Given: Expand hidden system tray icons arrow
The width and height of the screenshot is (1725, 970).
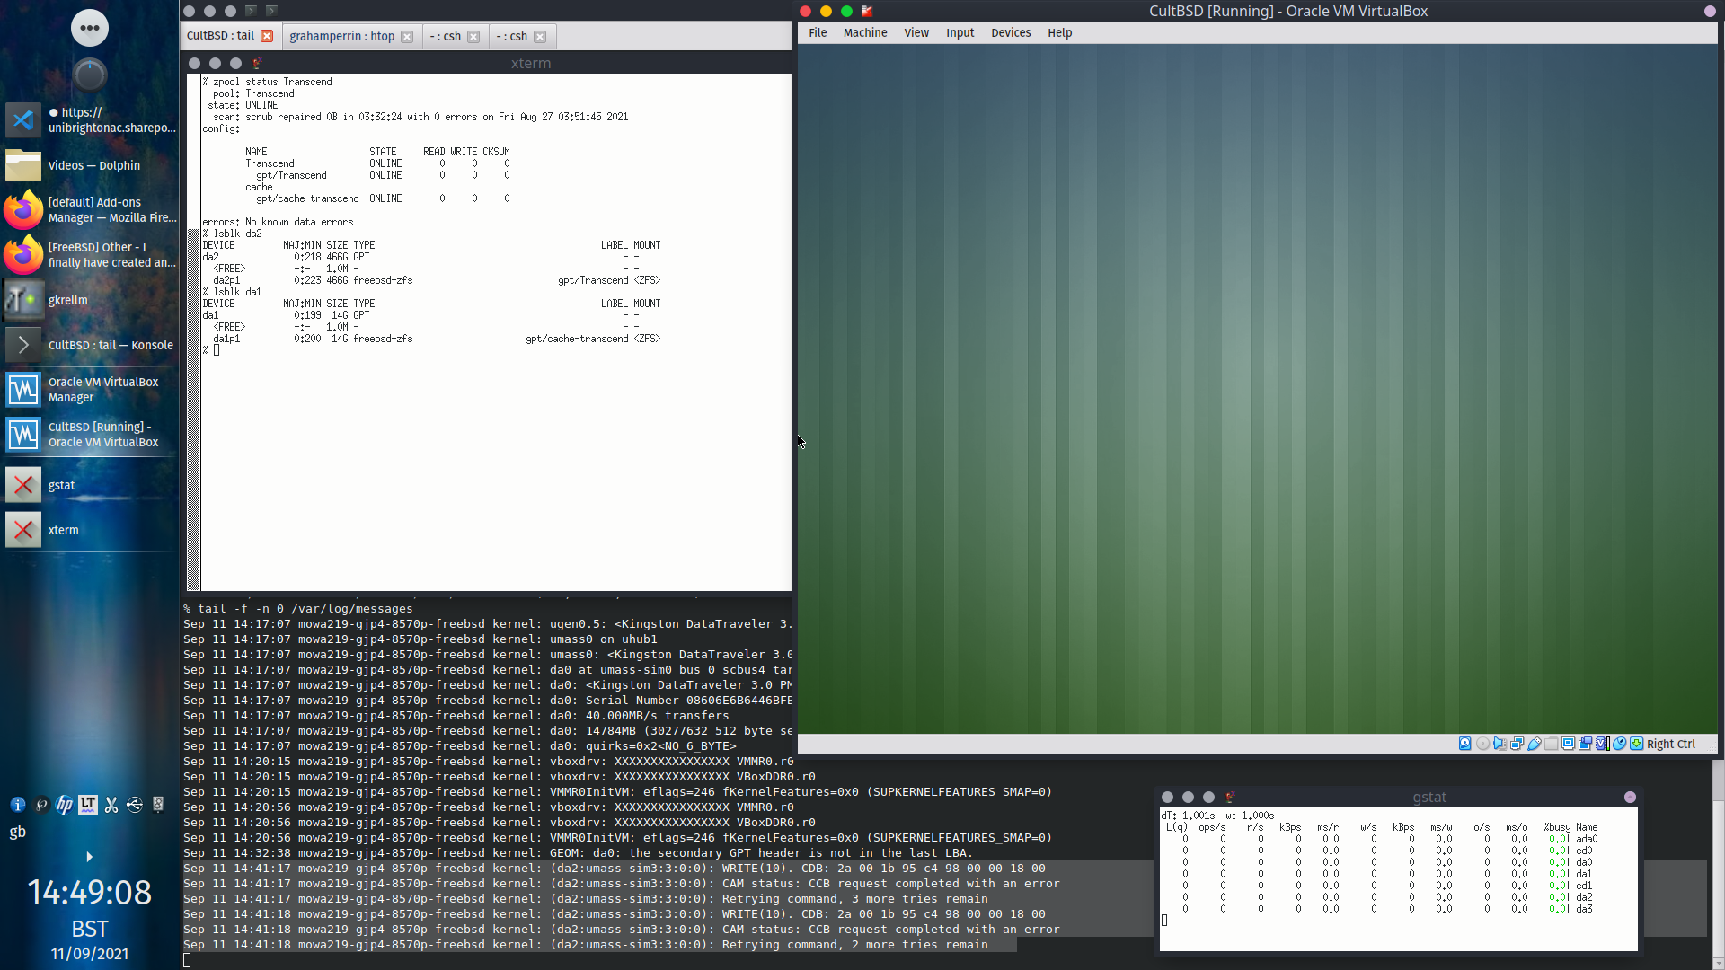Looking at the screenshot, I should 89,857.
